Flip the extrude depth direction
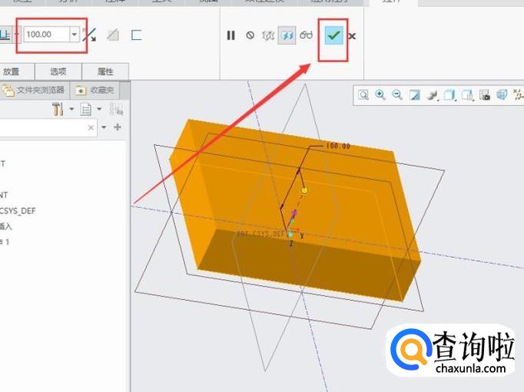 (90, 35)
